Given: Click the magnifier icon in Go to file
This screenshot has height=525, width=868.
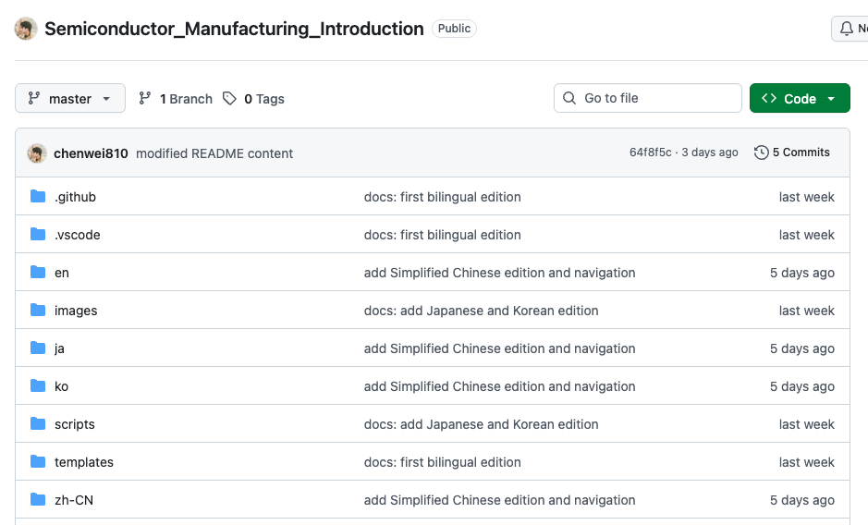Looking at the screenshot, I should point(569,98).
